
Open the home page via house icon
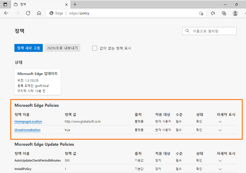tap(39, 13)
